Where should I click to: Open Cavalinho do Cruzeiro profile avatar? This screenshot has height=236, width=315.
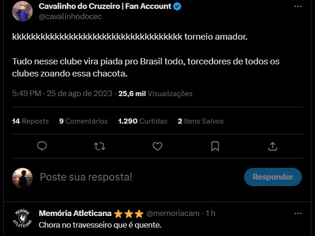point(22,11)
